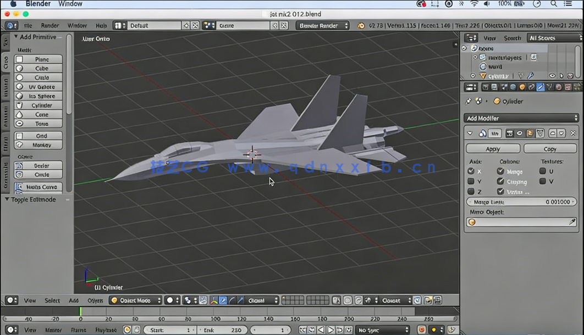Uncheck the Clipping option
The image size is (584, 335).
(x=500, y=181)
